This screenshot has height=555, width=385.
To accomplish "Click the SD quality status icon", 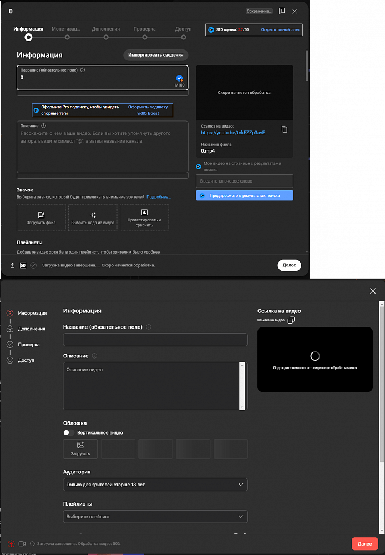I will coord(23,265).
